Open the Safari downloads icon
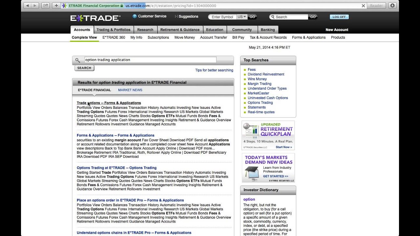Image resolution: width=420 pixels, height=236 pixels. [x=392, y=6]
